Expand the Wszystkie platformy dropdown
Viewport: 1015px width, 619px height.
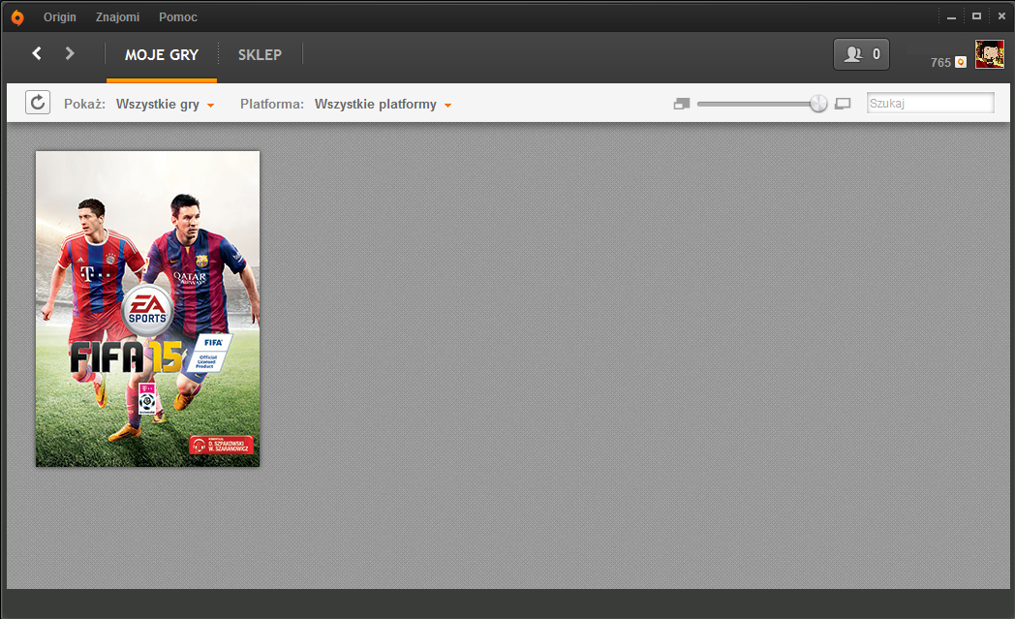point(384,105)
